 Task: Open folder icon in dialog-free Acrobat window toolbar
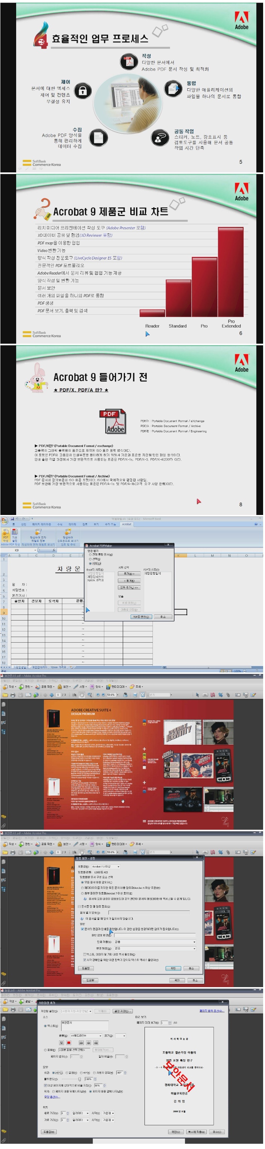point(5,695)
